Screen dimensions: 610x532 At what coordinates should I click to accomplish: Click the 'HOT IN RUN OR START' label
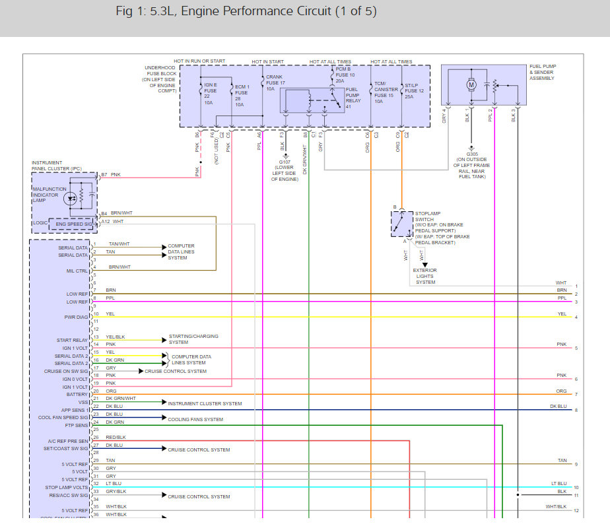199,61
